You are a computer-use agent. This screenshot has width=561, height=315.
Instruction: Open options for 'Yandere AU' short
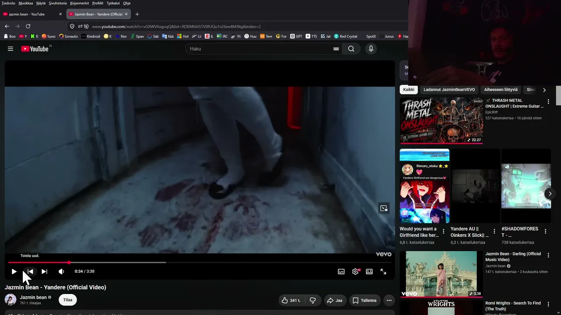(x=494, y=231)
